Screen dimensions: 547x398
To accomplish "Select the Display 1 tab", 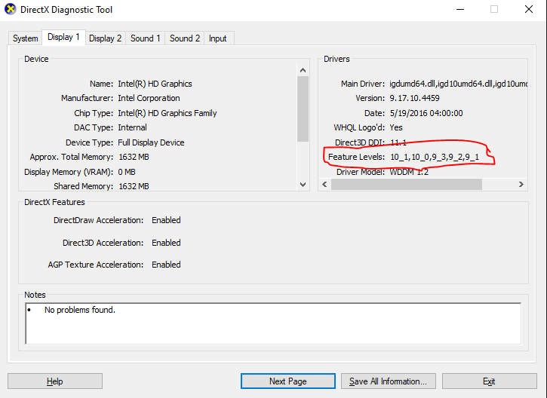I will tap(63, 37).
